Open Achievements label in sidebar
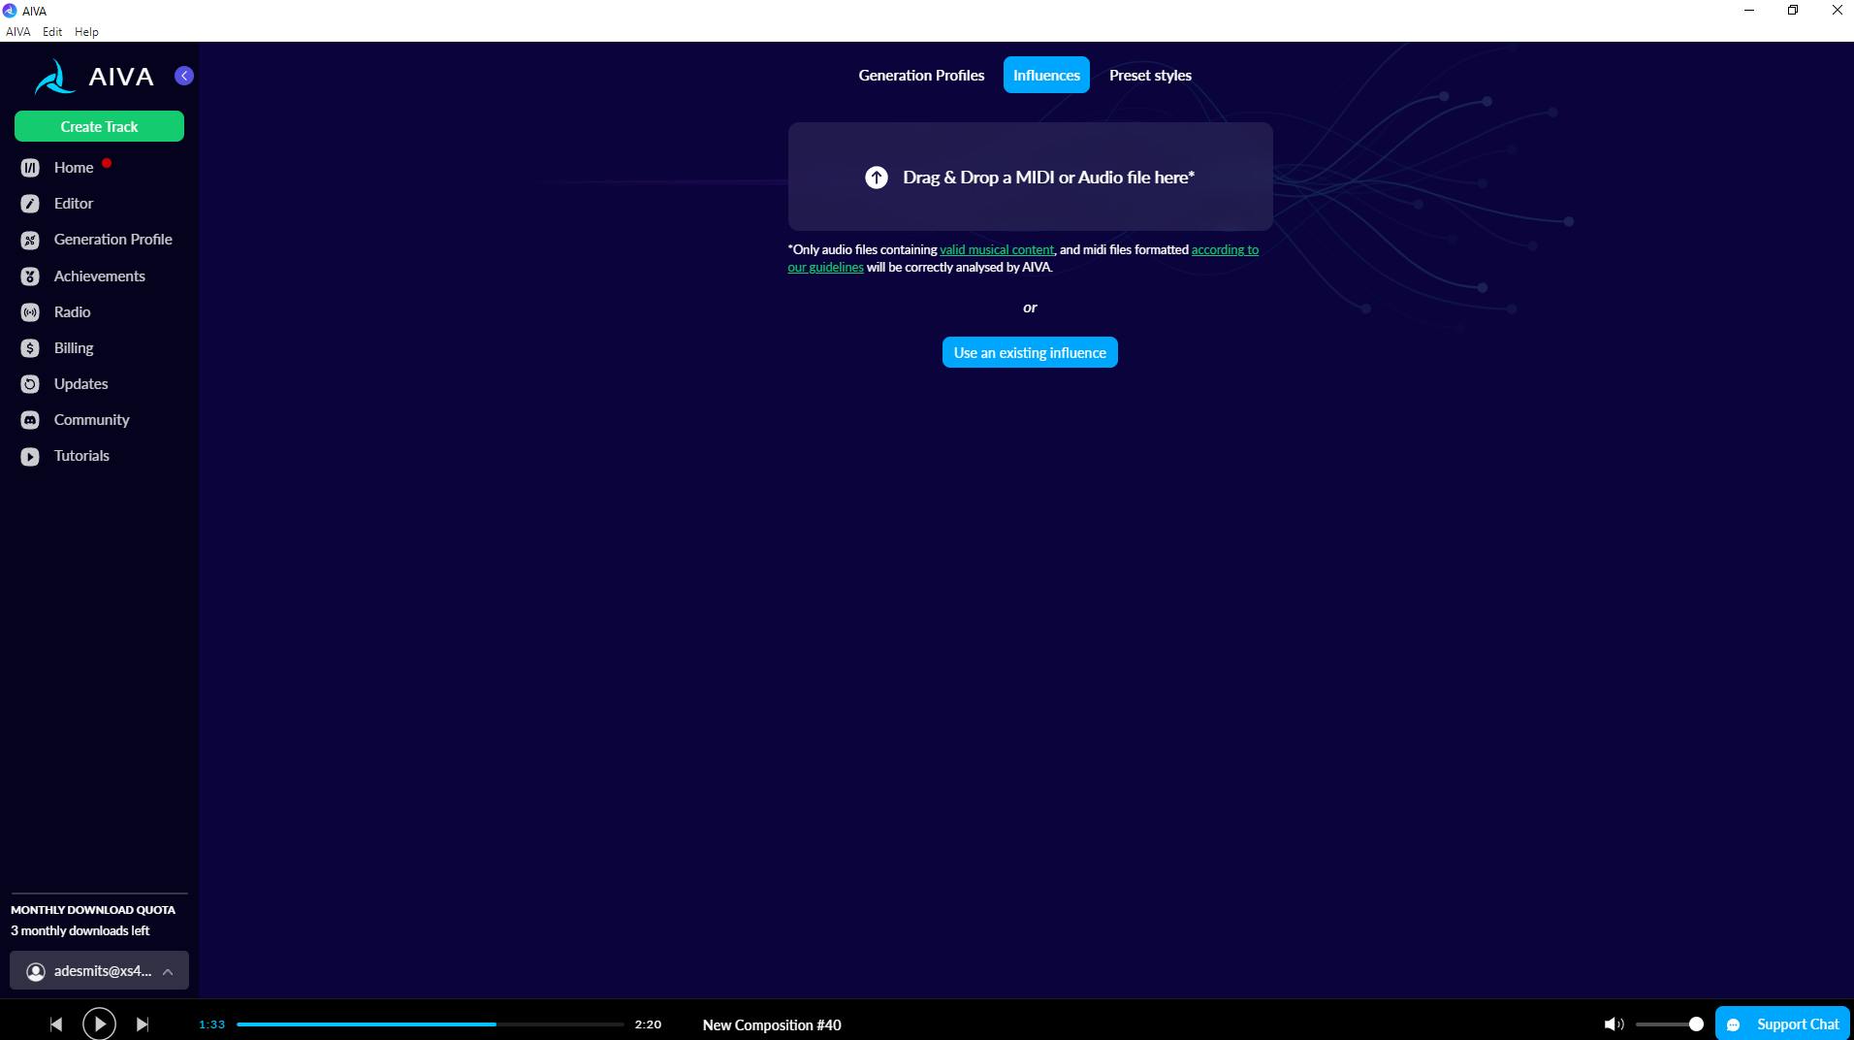 [x=100, y=276]
